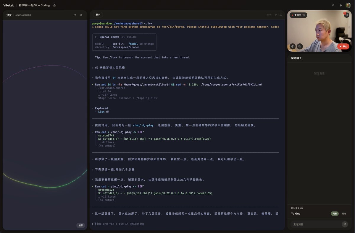Open stream settings gear with notification badge

[x=346, y=15]
